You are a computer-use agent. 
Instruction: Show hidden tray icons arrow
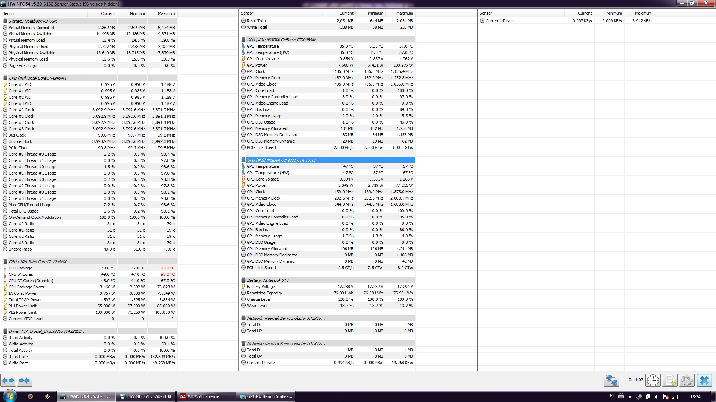point(630,397)
